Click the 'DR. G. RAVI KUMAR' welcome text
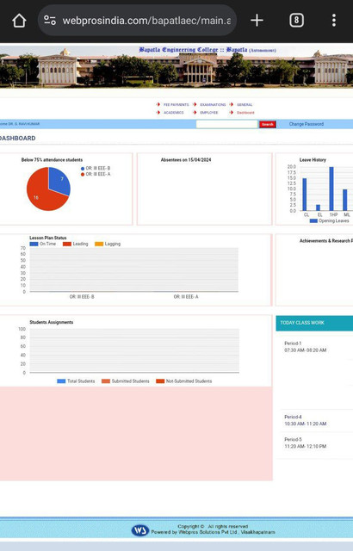Image resolution: width=353 pixels, height=551 pixels. [x=24, y=124]
